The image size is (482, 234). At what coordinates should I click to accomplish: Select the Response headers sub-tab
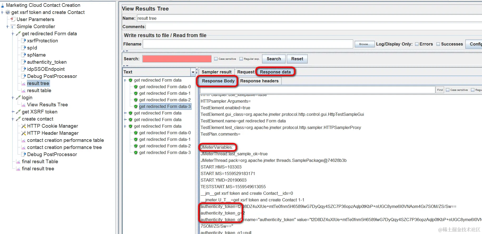coord(259,81)
